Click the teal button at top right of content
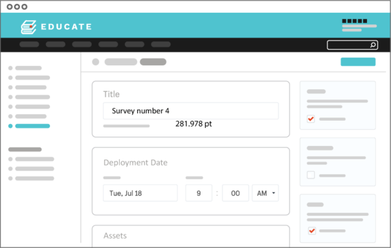The height and width of the screenshot is (248, 391). (x=358, y=62)
